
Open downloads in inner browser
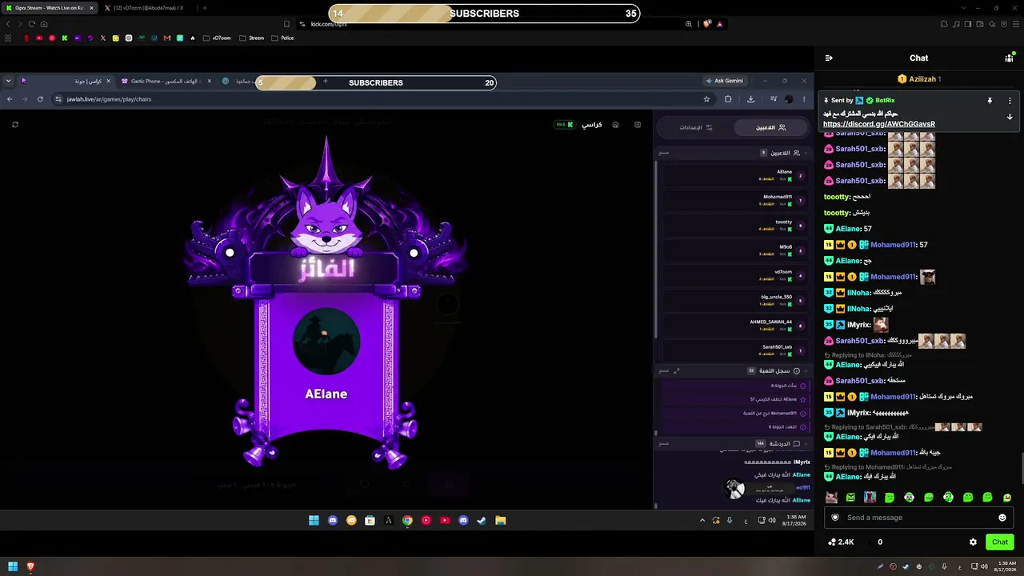click(x=750, y=99)
